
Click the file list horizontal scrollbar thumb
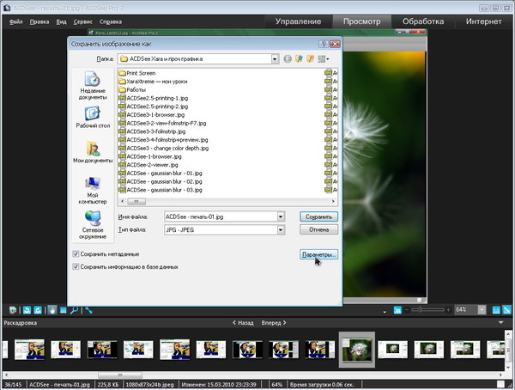coord(136,201)
